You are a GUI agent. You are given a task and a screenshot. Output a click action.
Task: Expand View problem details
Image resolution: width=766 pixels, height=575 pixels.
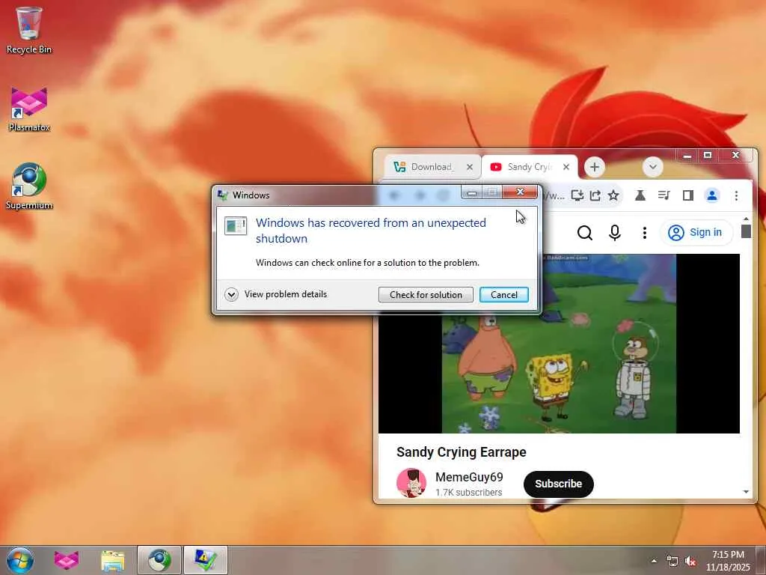coord(276,294)
